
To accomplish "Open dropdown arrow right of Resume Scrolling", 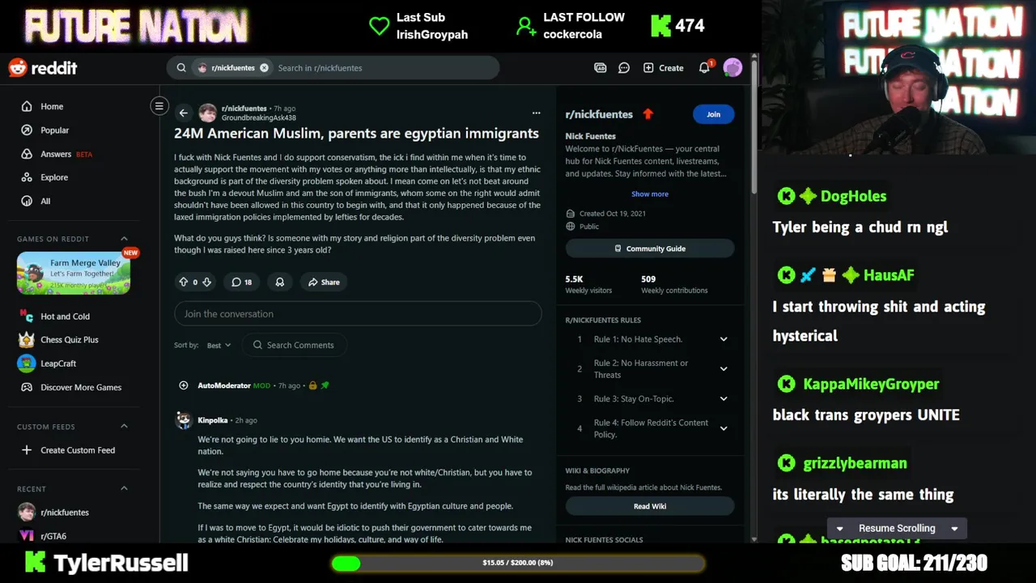I will 954,529.
